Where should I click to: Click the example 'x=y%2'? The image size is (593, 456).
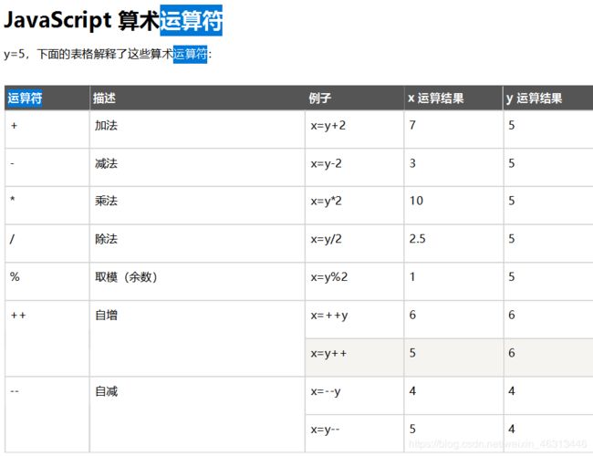point(329,277)
